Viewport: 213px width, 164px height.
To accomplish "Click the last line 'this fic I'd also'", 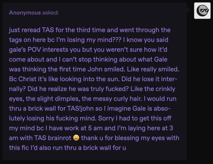I will click(67, 148).
